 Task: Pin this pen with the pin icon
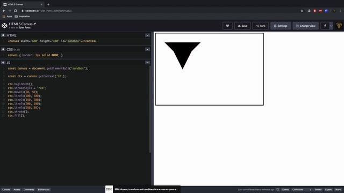pos(325,26)
